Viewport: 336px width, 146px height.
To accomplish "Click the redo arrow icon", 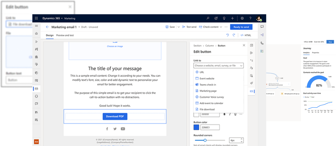I will pos(234,35).
